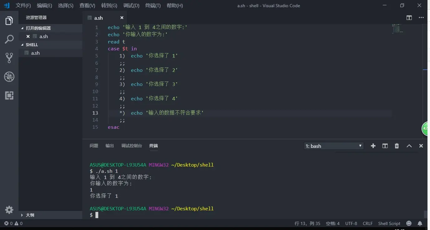Viewport: 430px width, 230px height.
Task: Click the errors count in status bar
Action: pos(8,223)
